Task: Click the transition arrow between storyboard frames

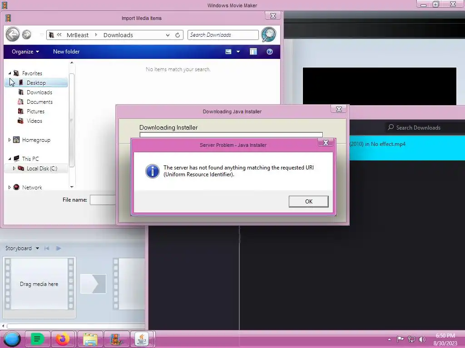Action: pos(93,284)
